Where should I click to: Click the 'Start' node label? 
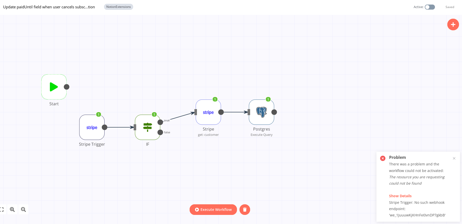[54, 104]
